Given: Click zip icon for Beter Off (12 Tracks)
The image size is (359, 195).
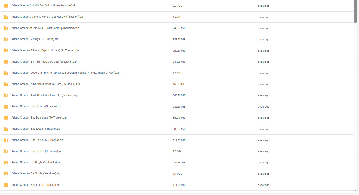Looking at the screenshot, I should tap(6, 185).
